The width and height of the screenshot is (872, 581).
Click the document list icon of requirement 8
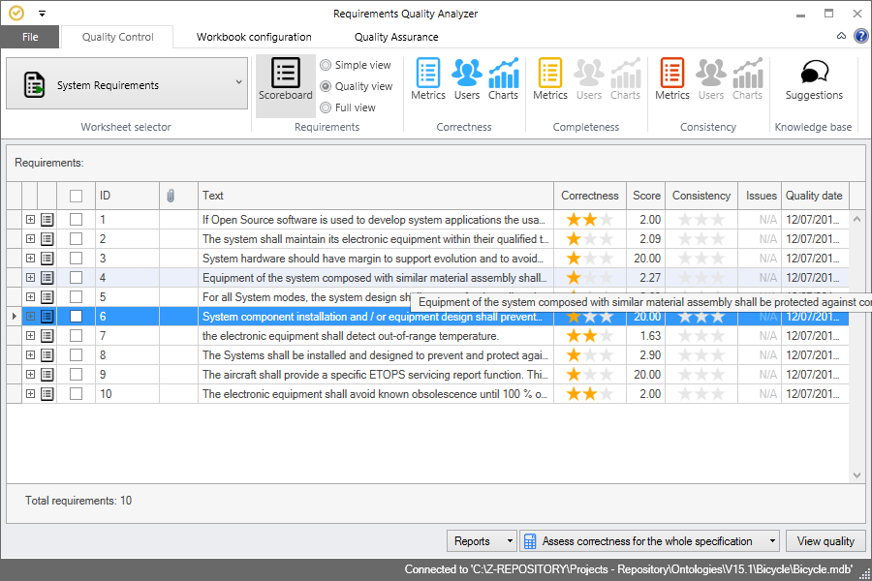click(47, 355)
